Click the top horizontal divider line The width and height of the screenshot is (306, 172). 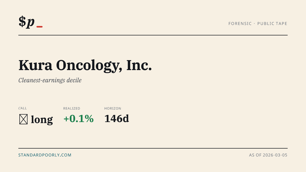[153, 35]
